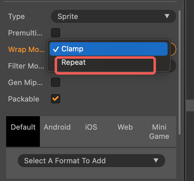The width and height of the screenshot is (194, 181).
Task: Click the Packable property label
Action: 24,99
